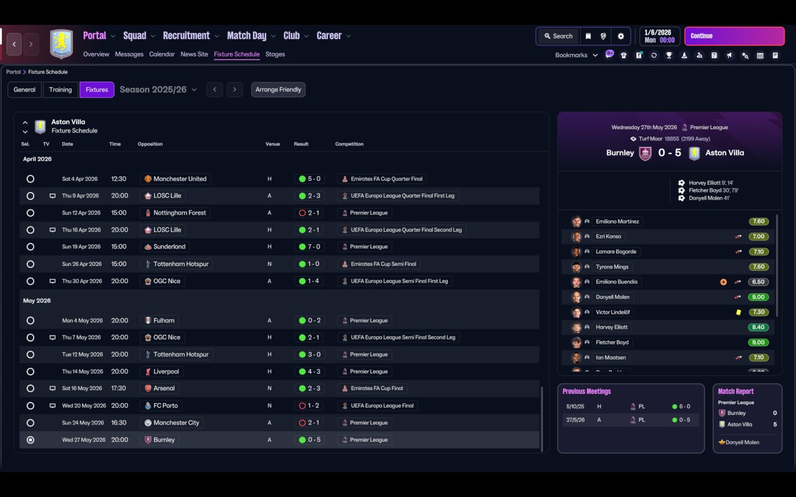Select the Fulham fixture radio button

tap(30, 321)
